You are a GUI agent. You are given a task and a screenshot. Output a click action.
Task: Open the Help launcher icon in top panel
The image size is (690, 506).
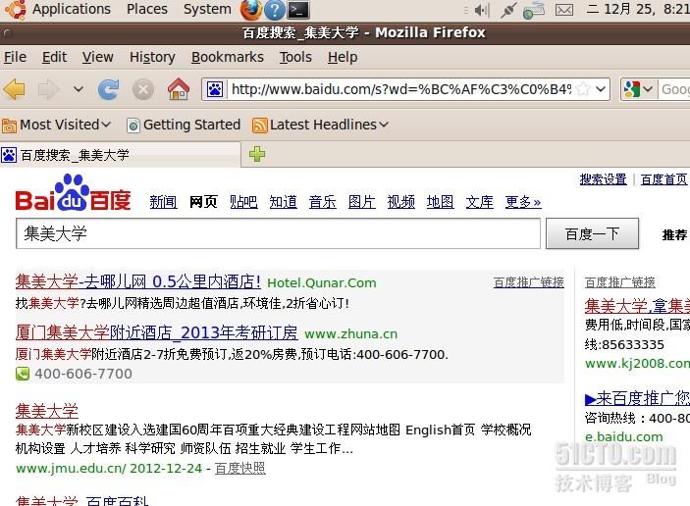pos(274,10)
